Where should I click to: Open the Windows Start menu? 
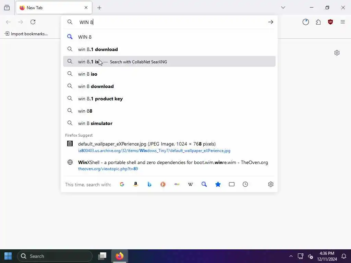pos(8,256)
